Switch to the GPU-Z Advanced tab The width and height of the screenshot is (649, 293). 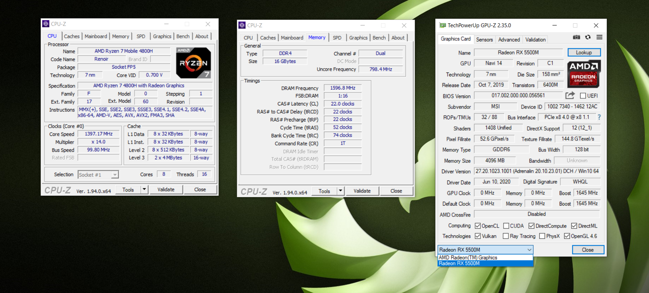point(509,39)
